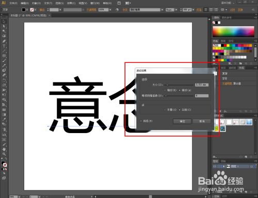Open the Color panel flyout menu
Image resolution: width=258 pixels, height=198 pixels.
[x=255, y=18]
